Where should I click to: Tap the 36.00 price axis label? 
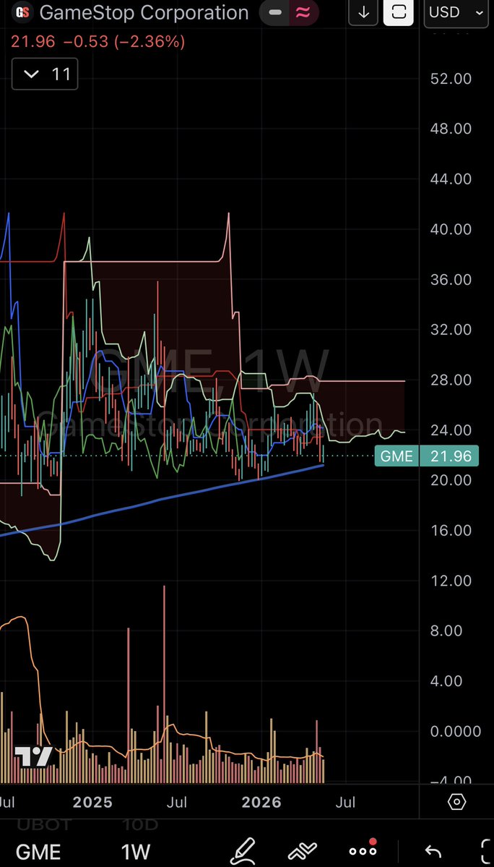point(451,279)
